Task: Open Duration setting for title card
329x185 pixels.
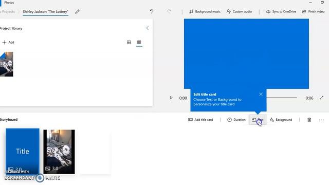Action: coord(236,120)
